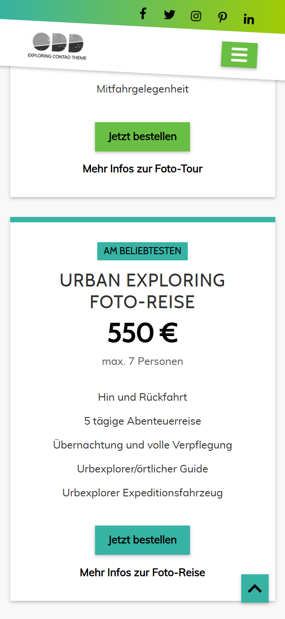Click the green Jetzt bestellen button
The width and height of the screenshot is (285, 619).
point(142,137)
